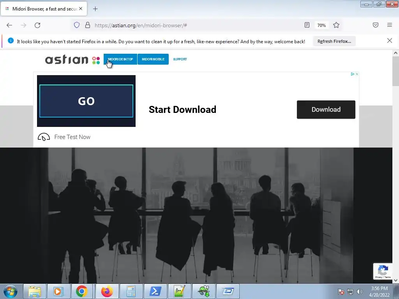Switch to Firefox taskbar button
The width and height of the screenshot is (399, 299).
pos(107,291)
